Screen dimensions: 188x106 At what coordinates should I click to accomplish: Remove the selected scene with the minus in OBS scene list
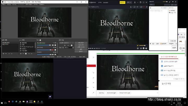6,54
